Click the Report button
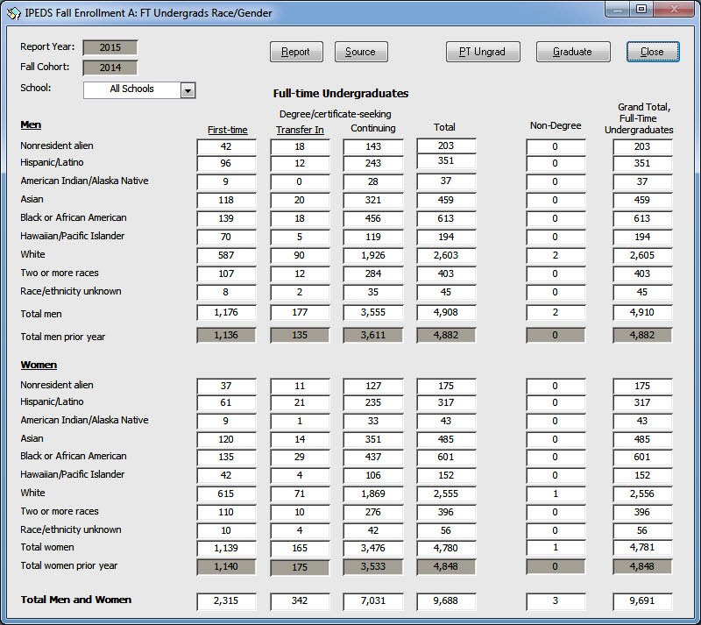 pos(296,52)
